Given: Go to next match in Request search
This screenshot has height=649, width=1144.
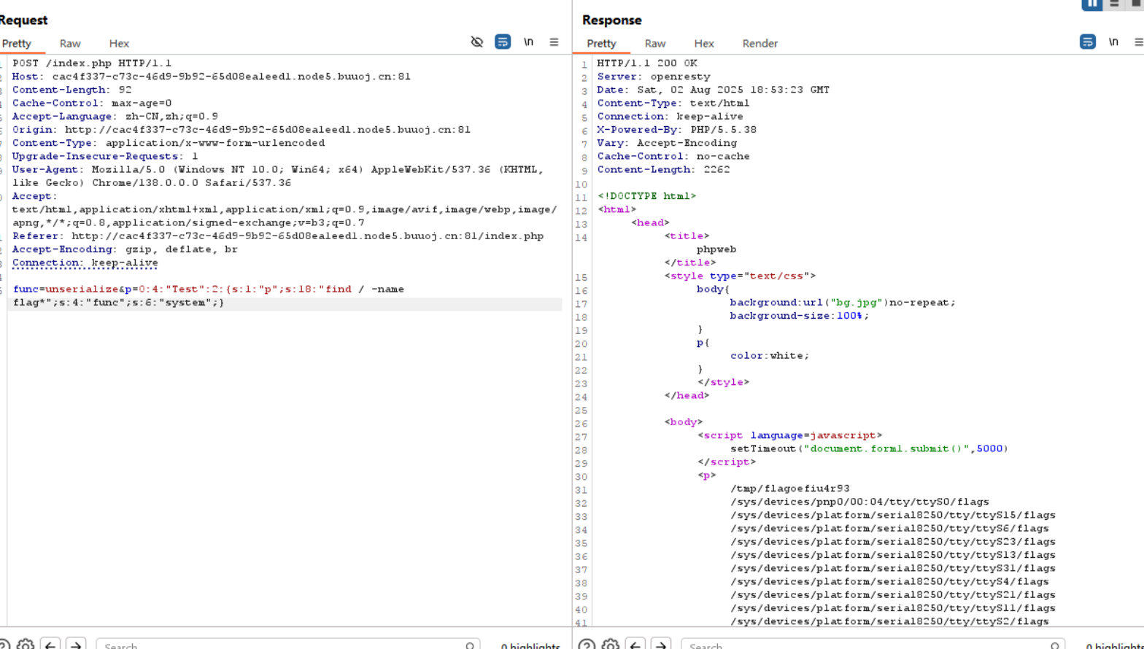Looking at the screenshot, I should tap(75, 645).
